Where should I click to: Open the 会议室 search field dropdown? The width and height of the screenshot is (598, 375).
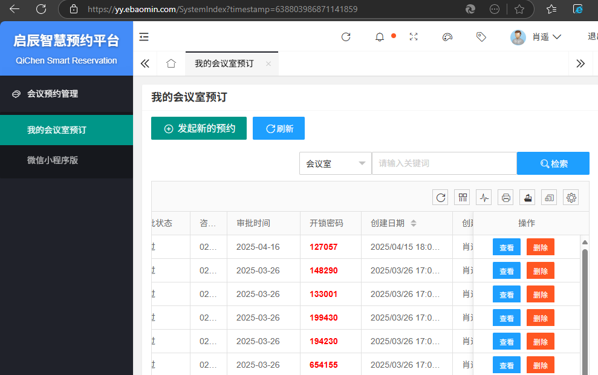coord(336,163)
